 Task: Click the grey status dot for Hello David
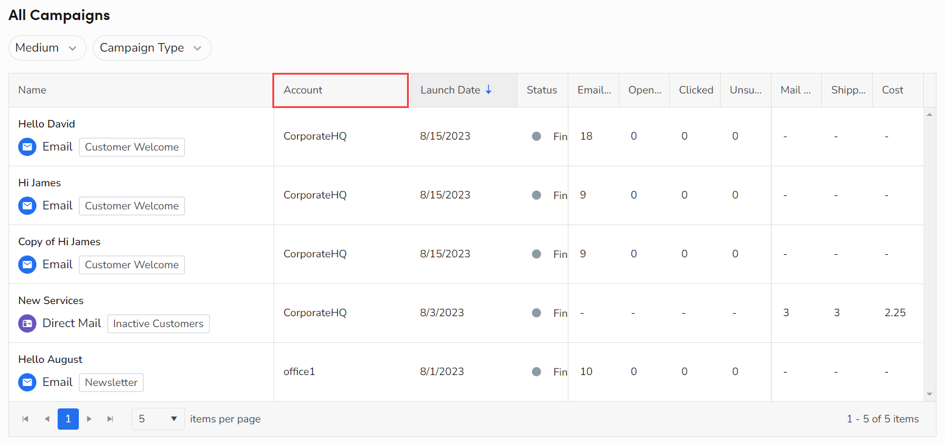point(536,137)
